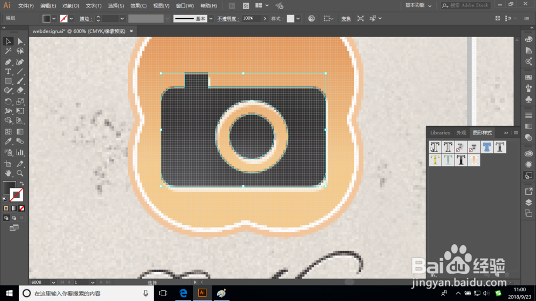This screenshot has height=301, width=536.
Task: Apply the yellow T graphic style
Action: coord(435,160)
